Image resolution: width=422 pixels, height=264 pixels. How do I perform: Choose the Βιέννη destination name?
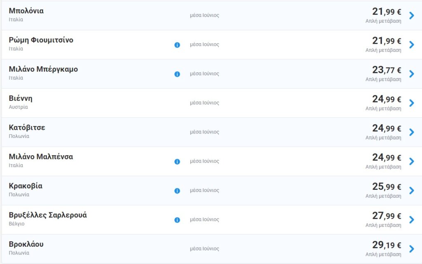pos(21,98)
